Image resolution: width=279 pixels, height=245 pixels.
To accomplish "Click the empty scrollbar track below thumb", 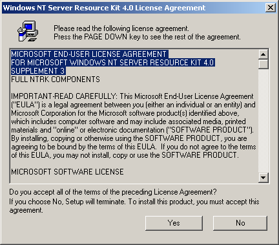I will [263, 121].
